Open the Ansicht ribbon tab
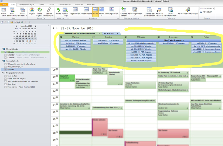Viewport: 223px width, 146px height. 52,5
